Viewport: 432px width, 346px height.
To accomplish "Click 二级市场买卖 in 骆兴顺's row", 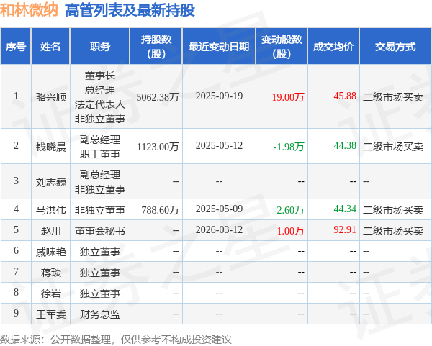I will pyautogui.click(x=393, y=97).
